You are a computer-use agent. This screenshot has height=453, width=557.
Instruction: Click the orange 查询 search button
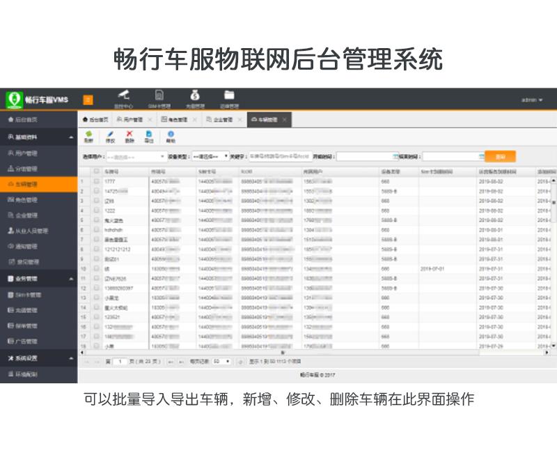(x=500, y=157)
